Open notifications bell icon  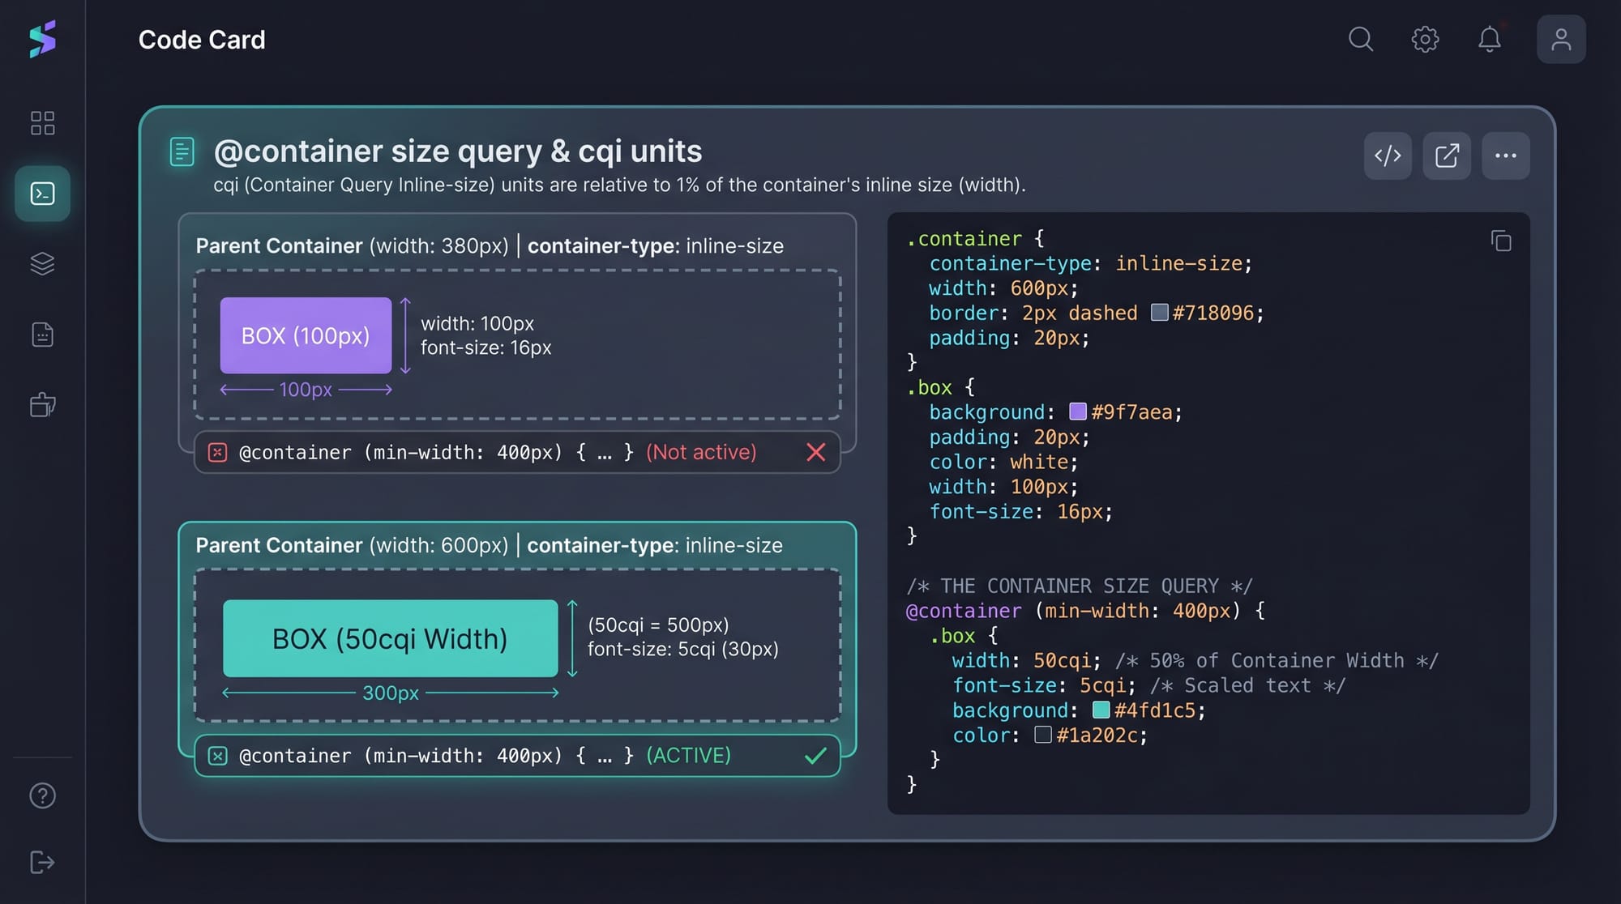point(1489,39)
